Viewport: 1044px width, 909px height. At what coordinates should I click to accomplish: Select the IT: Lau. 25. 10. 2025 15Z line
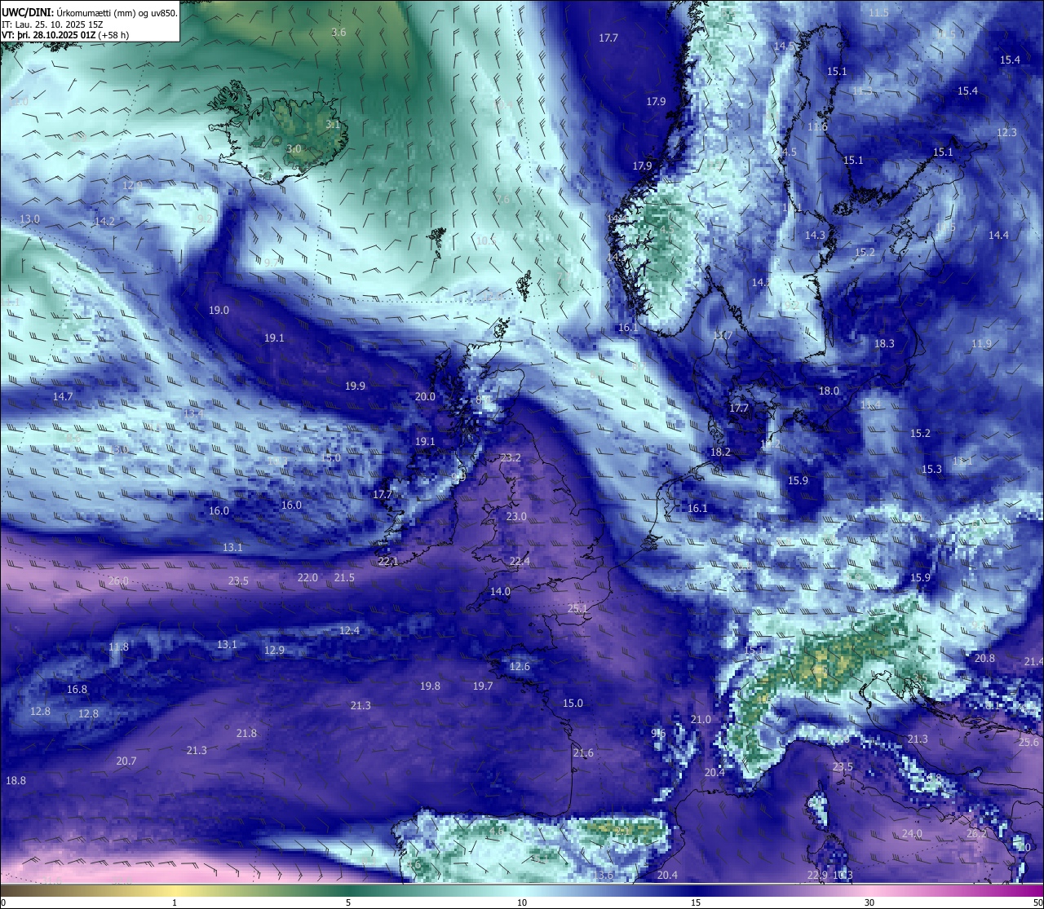[52, 24]
